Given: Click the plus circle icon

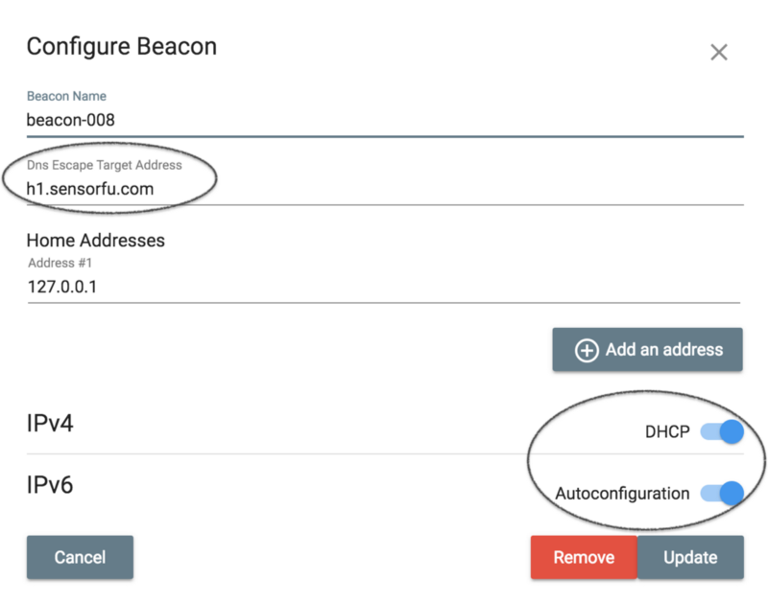Looking at the screenshot, I should [x=586, y=350].
